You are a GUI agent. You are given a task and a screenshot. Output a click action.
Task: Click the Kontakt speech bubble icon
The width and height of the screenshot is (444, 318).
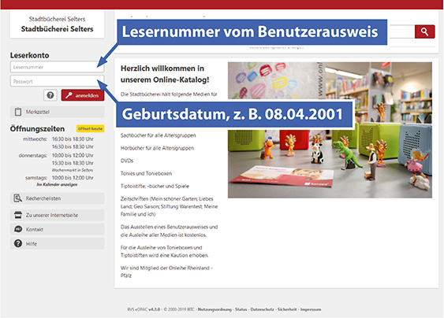18,229
